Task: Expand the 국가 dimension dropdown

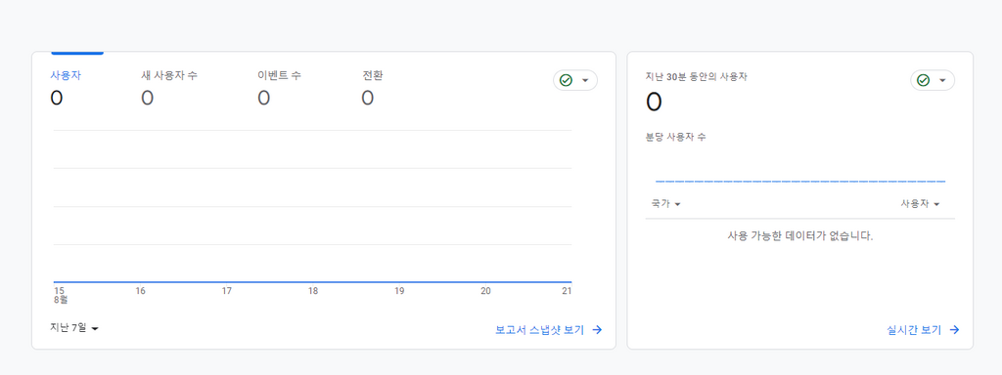Action: point(665,203)
